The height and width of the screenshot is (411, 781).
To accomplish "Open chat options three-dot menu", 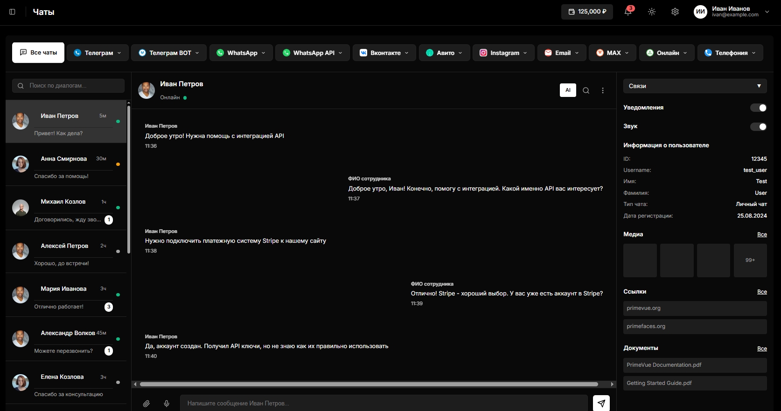I will pos(603,90).
